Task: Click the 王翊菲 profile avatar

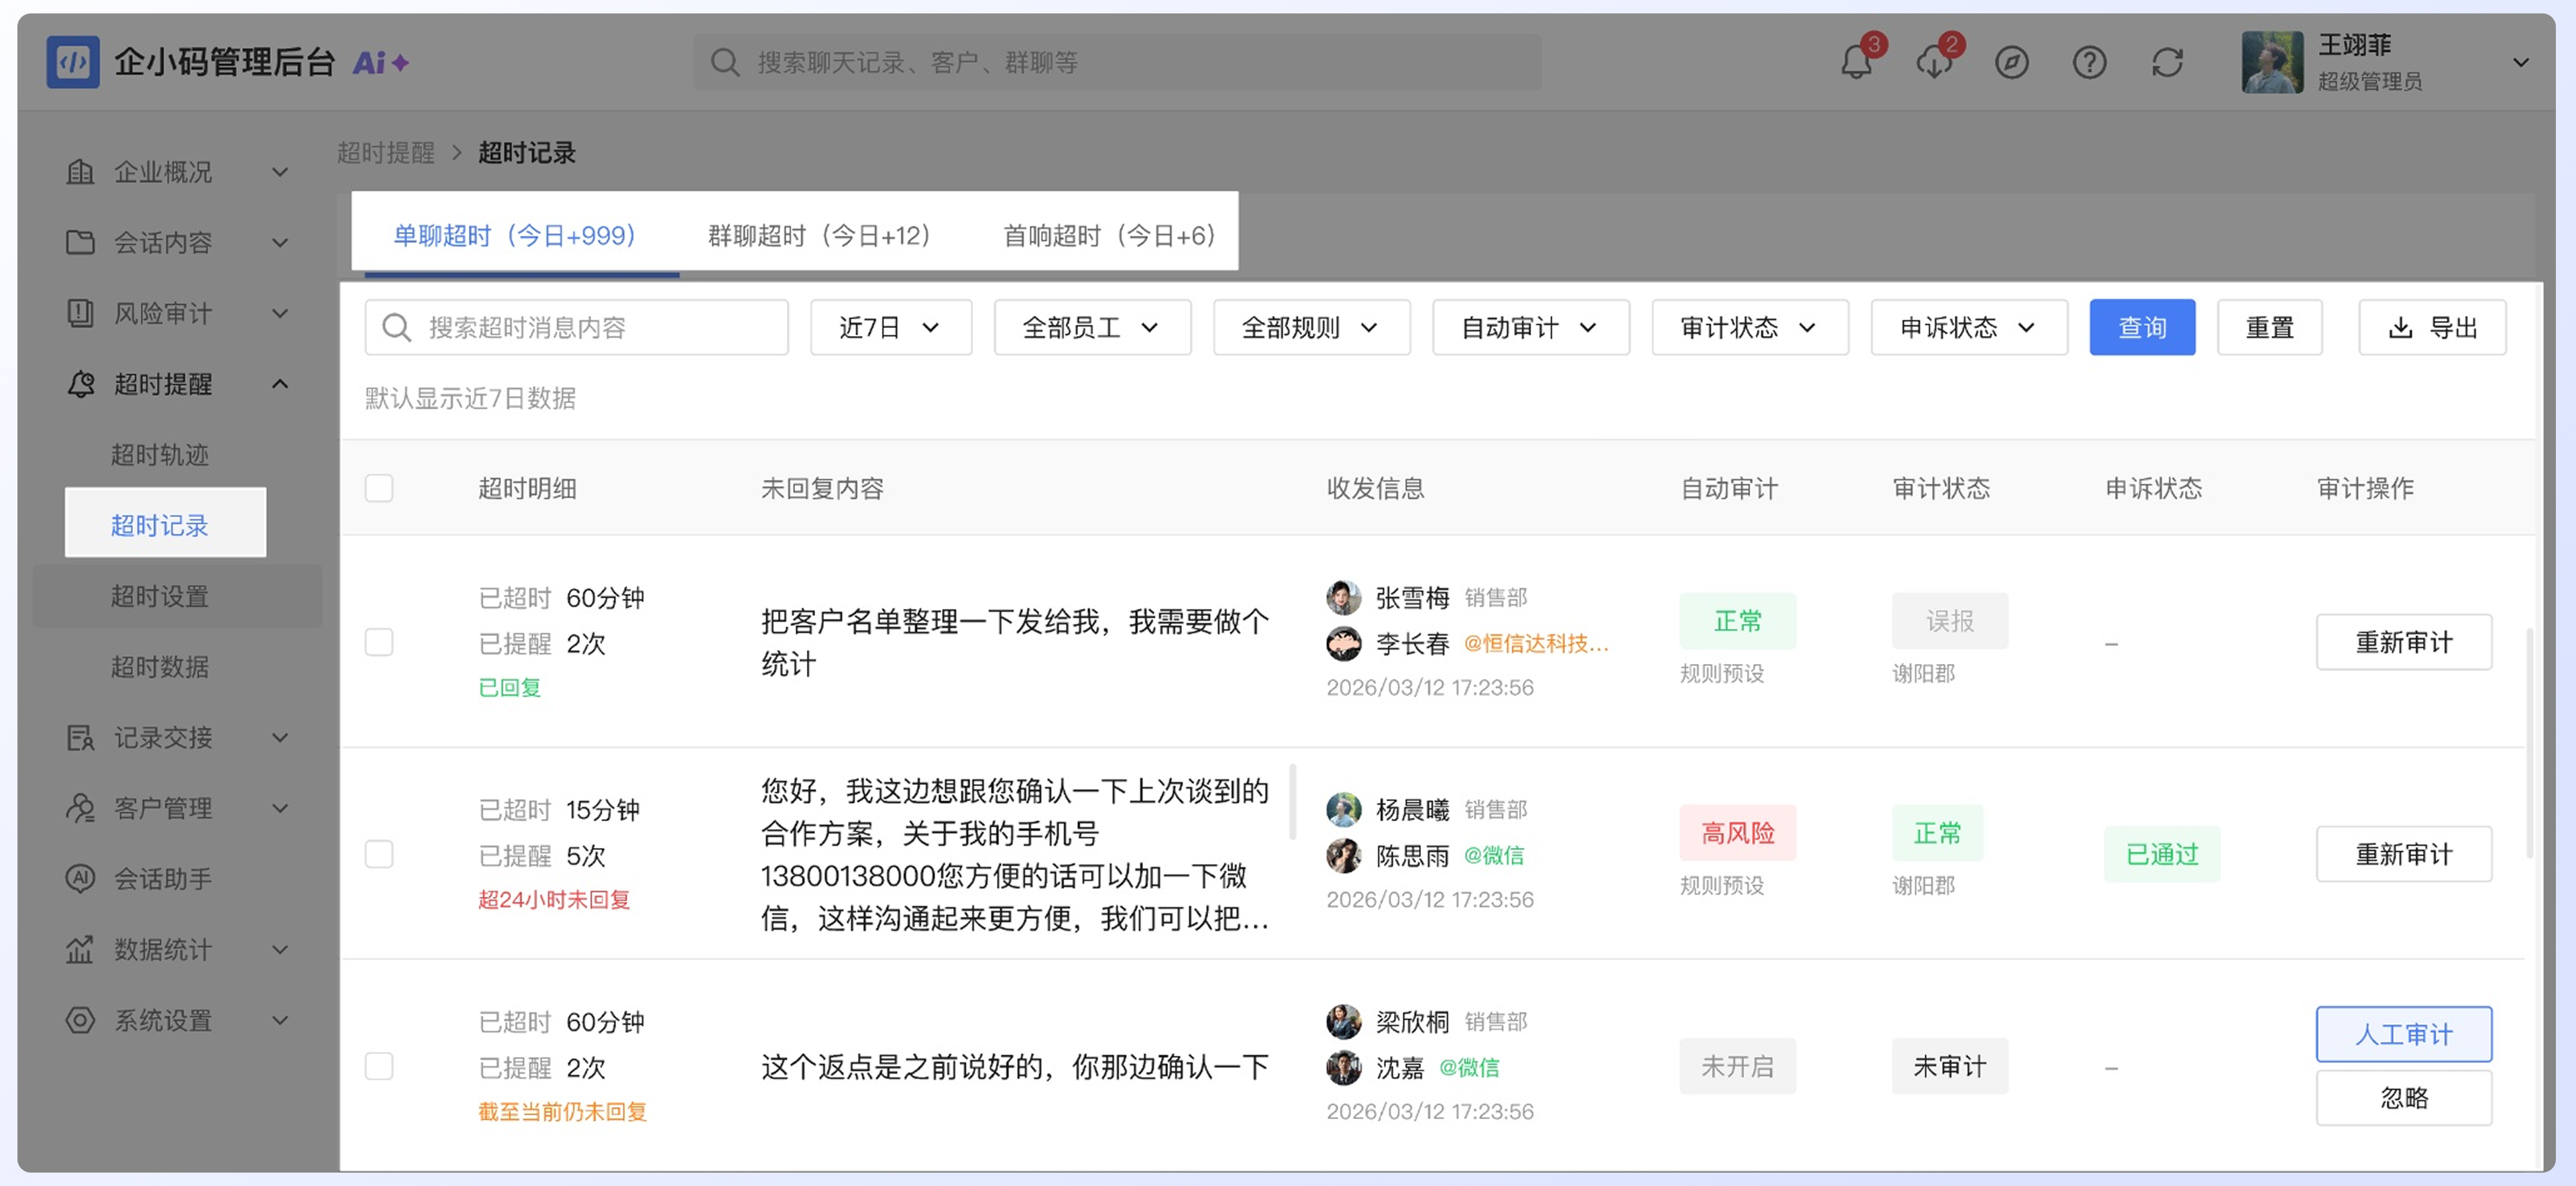Action: tap(2272, 62)
